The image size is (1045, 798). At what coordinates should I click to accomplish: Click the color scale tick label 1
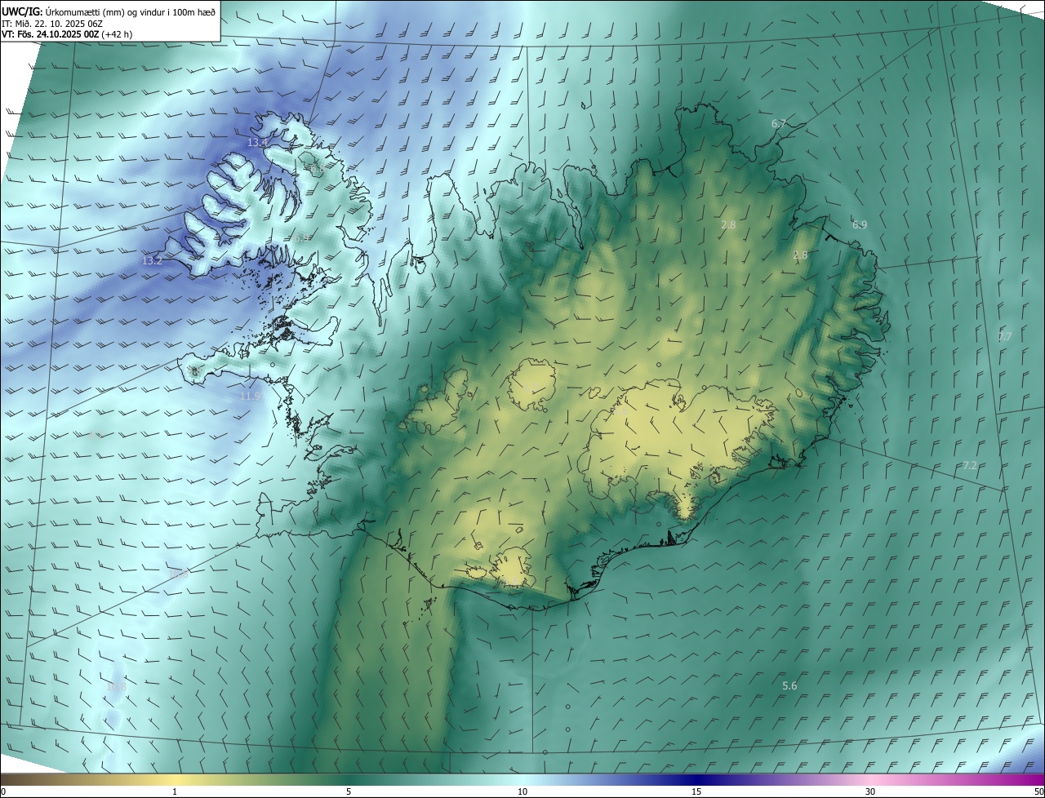pos(175,791)
